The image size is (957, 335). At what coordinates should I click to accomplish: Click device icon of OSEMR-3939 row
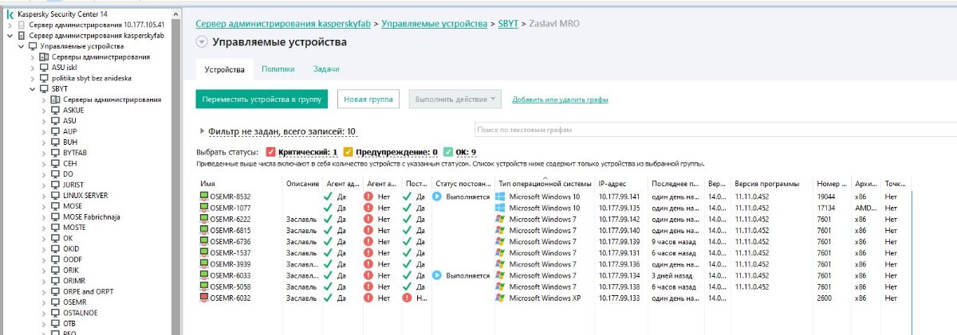(203, 264)
